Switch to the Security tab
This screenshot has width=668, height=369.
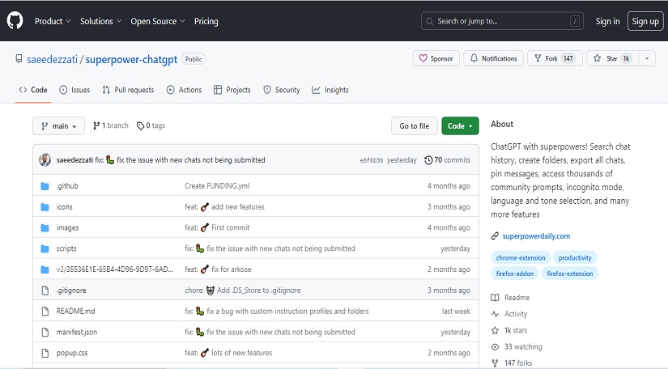[282, 90]
